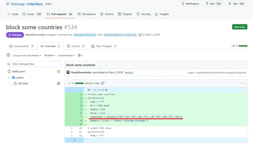Click the Merged status badge

(15, 35)
